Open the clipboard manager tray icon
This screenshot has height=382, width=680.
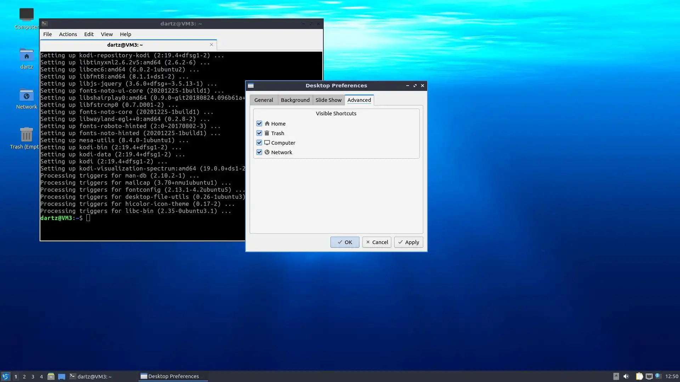639,376
